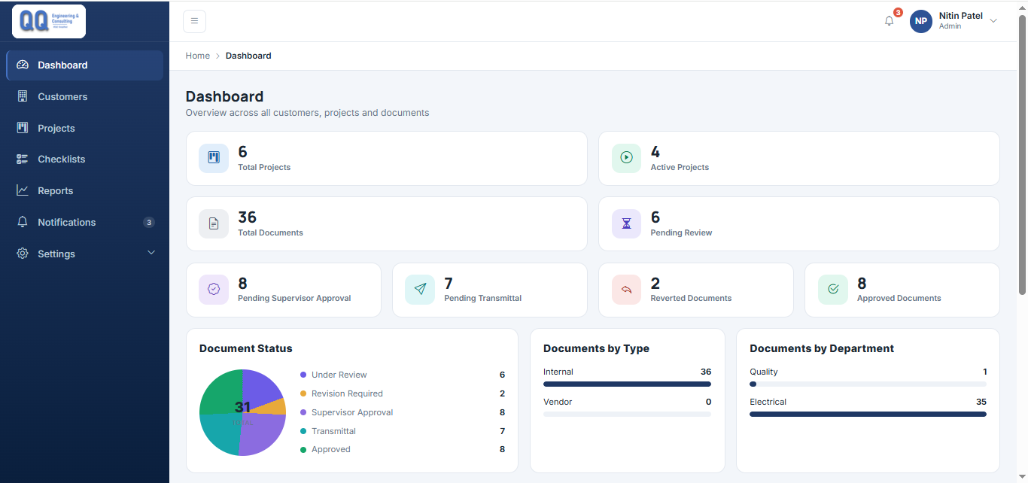Click the Internal documents progress bar

[x=627, y=384]
